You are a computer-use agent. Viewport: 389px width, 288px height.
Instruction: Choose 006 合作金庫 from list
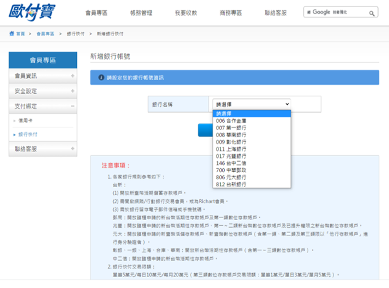pyautogui.click(x=251, y=121)
